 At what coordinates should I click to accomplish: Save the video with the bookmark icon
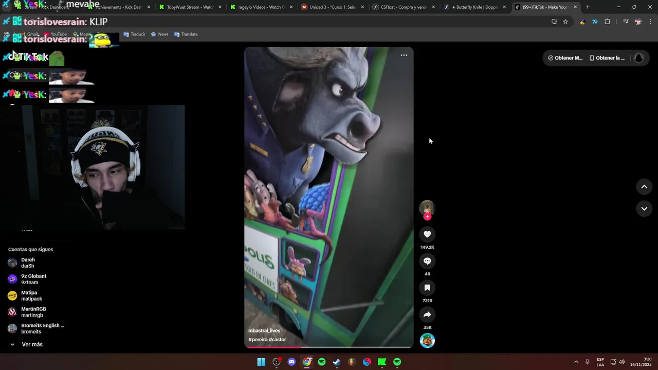(x=427, y=288)
